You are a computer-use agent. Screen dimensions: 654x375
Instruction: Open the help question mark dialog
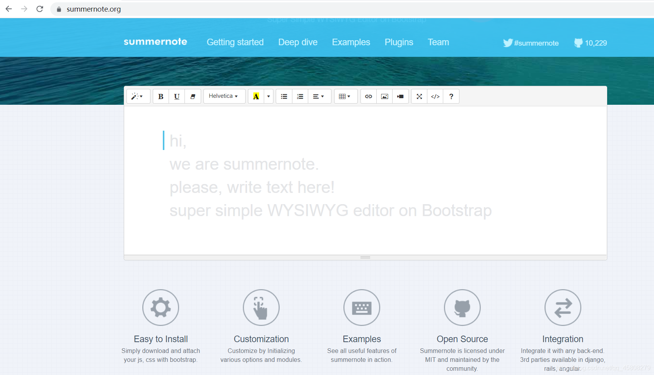(x=451, y=97)
